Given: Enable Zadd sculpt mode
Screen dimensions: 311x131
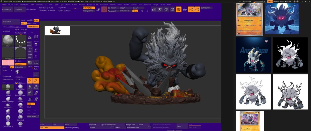Looking at the screenshot, I should click(31, 104).
